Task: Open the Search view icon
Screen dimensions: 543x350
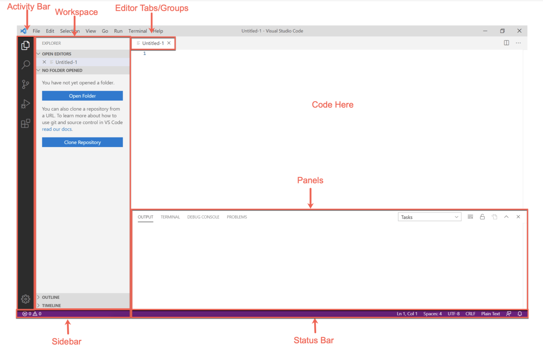Action: pos(25,65)
